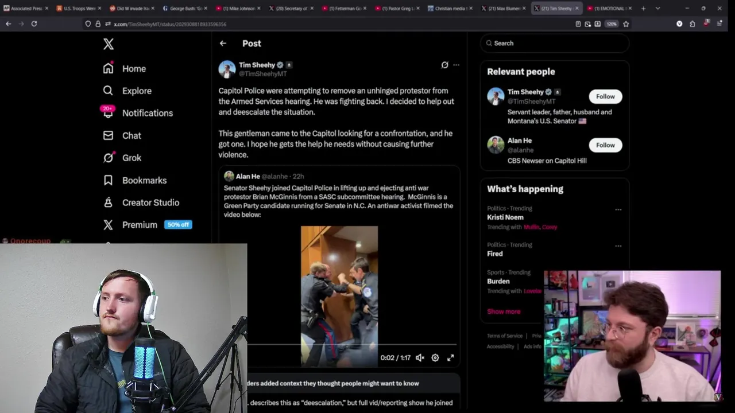This screenshot has height=413, width=735.
Task: Switch to the U.S. Troops browser tab
Action: (x=79, y=9)
